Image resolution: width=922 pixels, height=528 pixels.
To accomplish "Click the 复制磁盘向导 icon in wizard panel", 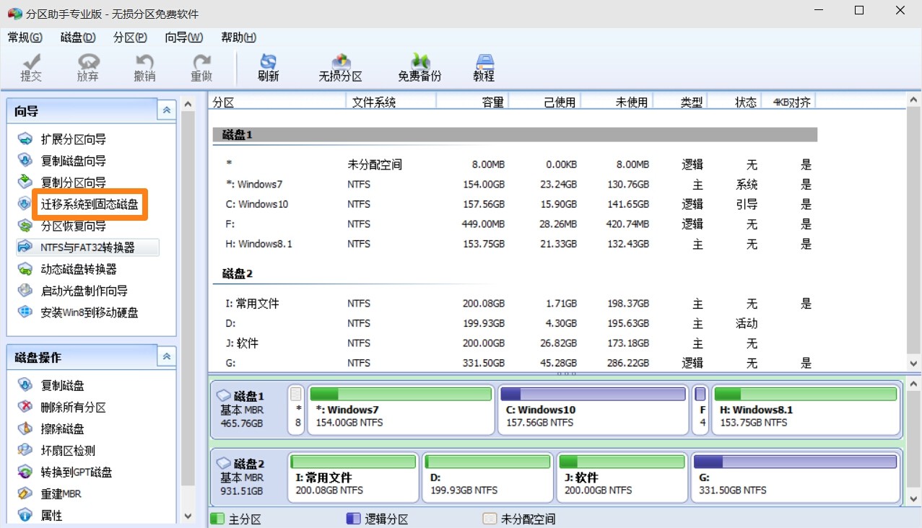I will tap(25, 161).
